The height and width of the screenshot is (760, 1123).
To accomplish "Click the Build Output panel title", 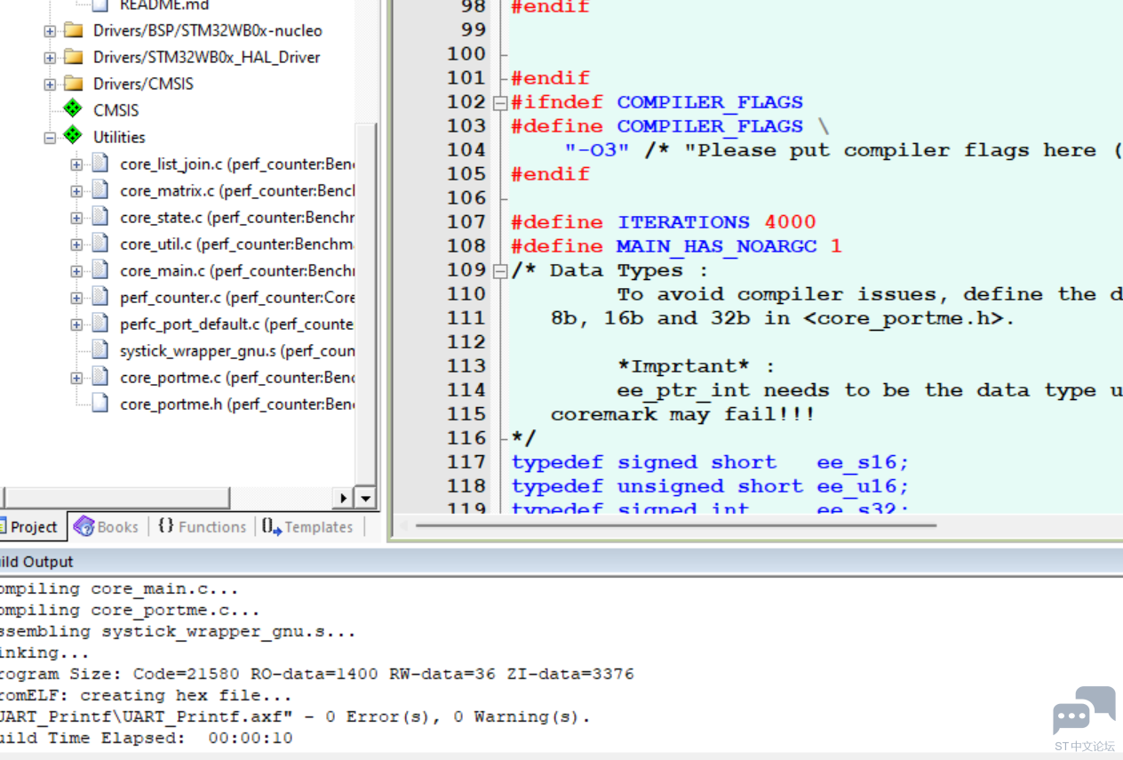I will (x=36, y=562).
